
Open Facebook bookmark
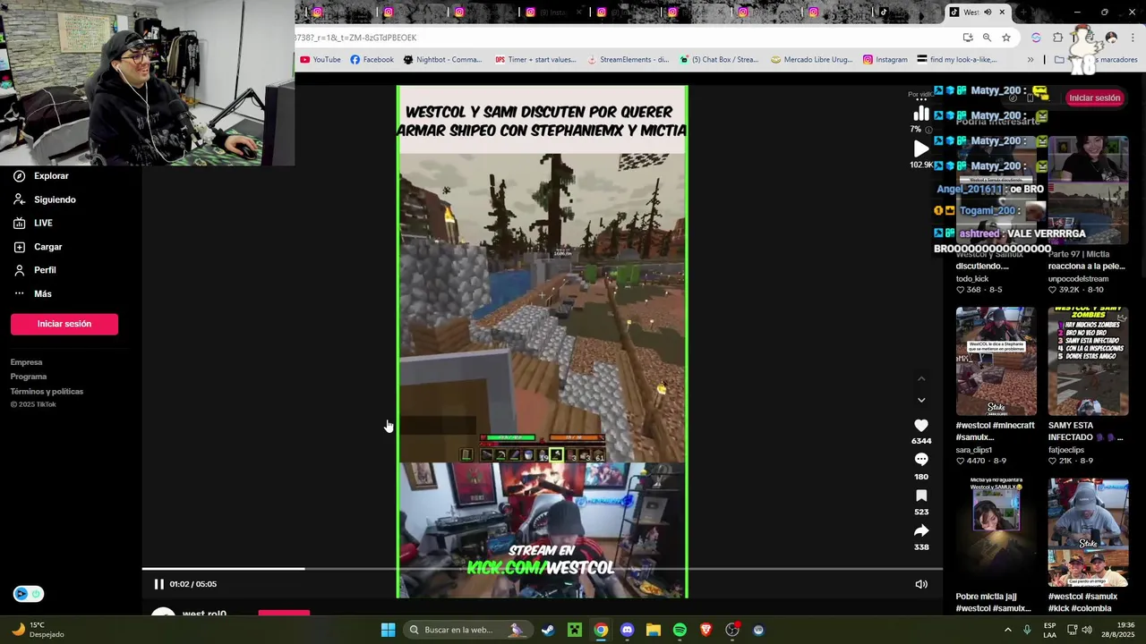tap(372, 60)
